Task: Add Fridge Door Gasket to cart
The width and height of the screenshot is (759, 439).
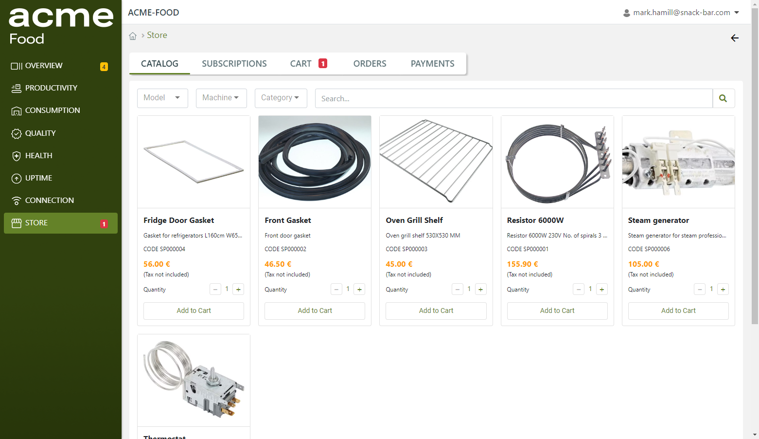Action: 194,311
